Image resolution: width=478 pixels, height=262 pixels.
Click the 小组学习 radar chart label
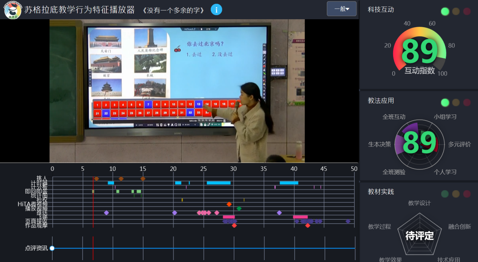[445, 117]
